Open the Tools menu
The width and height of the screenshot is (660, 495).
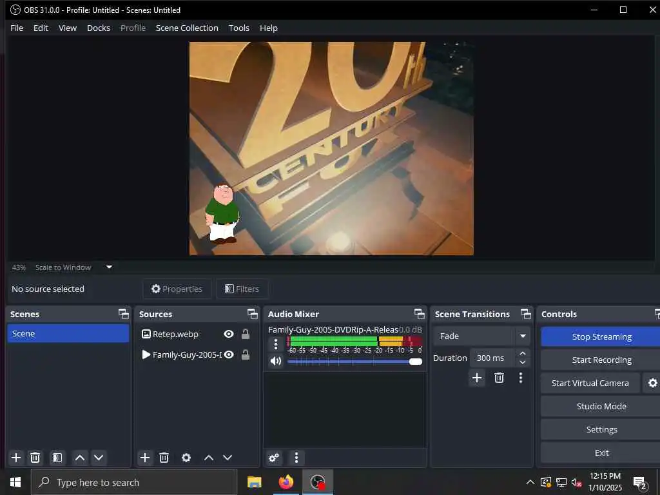pyautogui.click(x=238, y=28)
